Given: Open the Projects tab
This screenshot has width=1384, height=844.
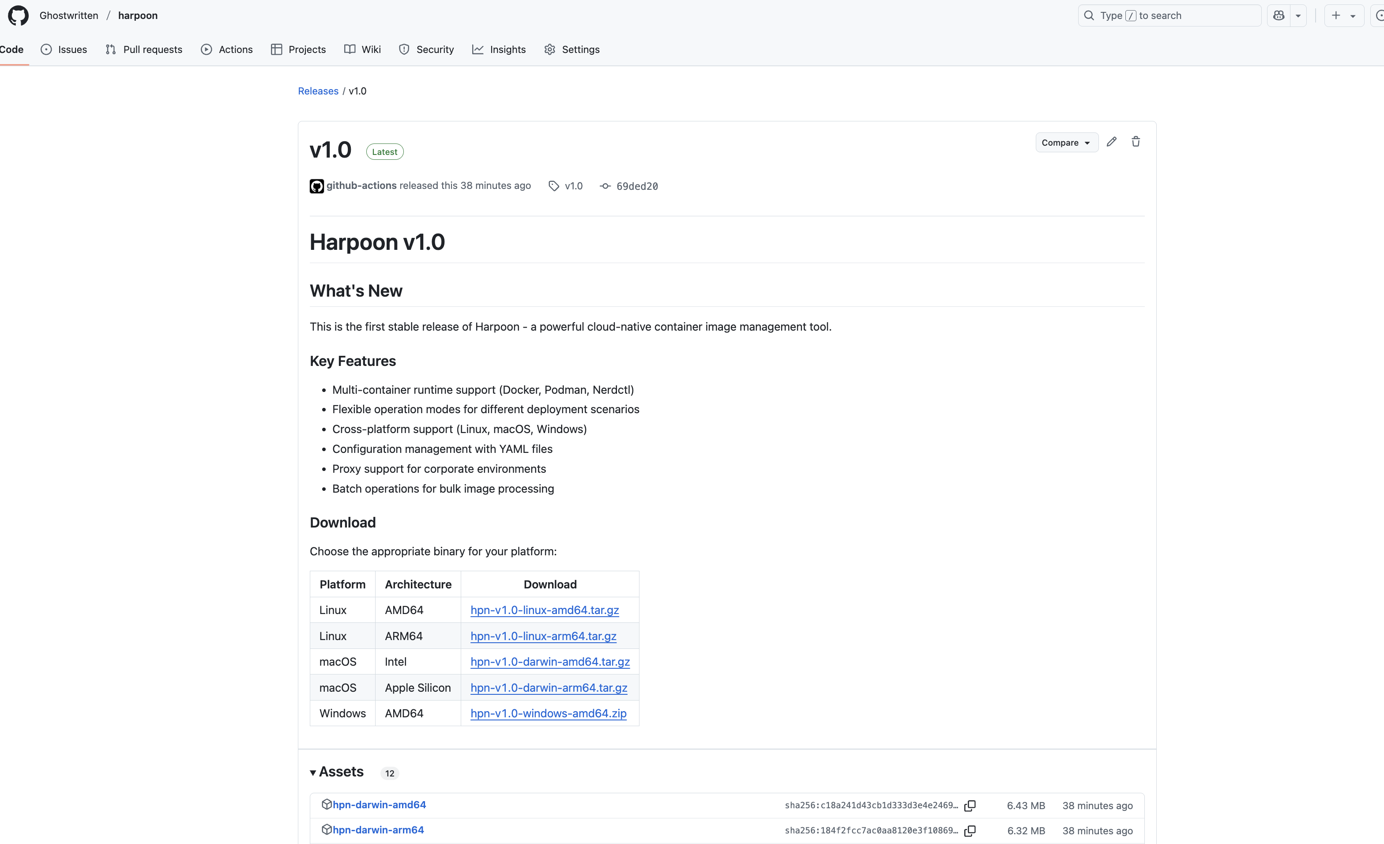Looking at the screenshot, I should pos(298,49).
